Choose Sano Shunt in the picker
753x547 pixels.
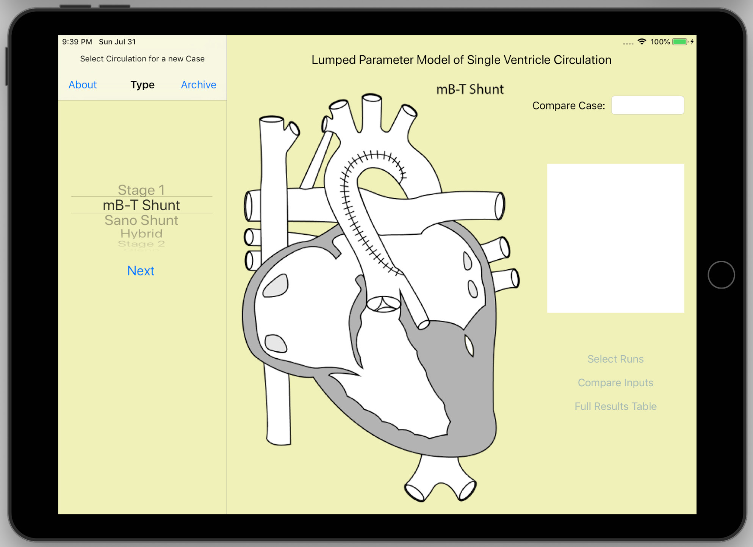141,220
